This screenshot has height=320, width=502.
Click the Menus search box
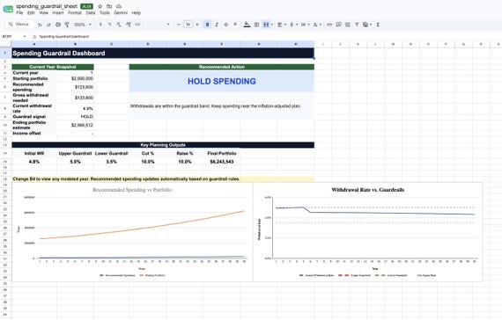[x=20, y=25]
